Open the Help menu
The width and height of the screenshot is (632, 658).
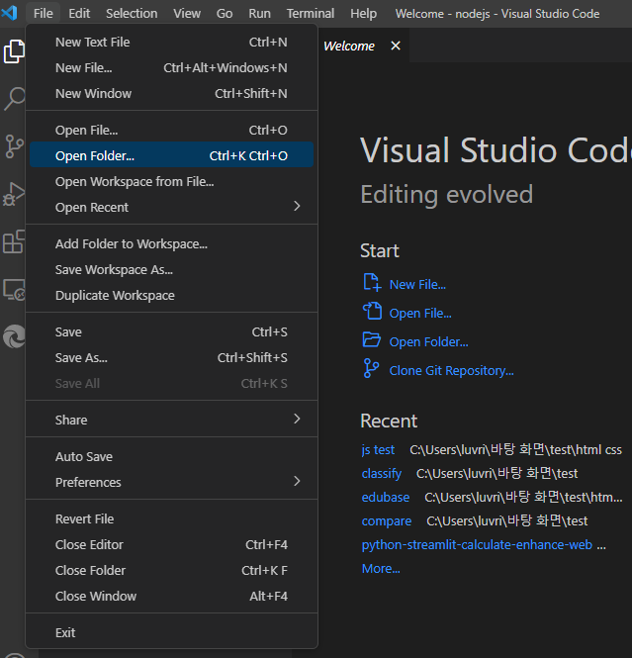coord(364,14)
